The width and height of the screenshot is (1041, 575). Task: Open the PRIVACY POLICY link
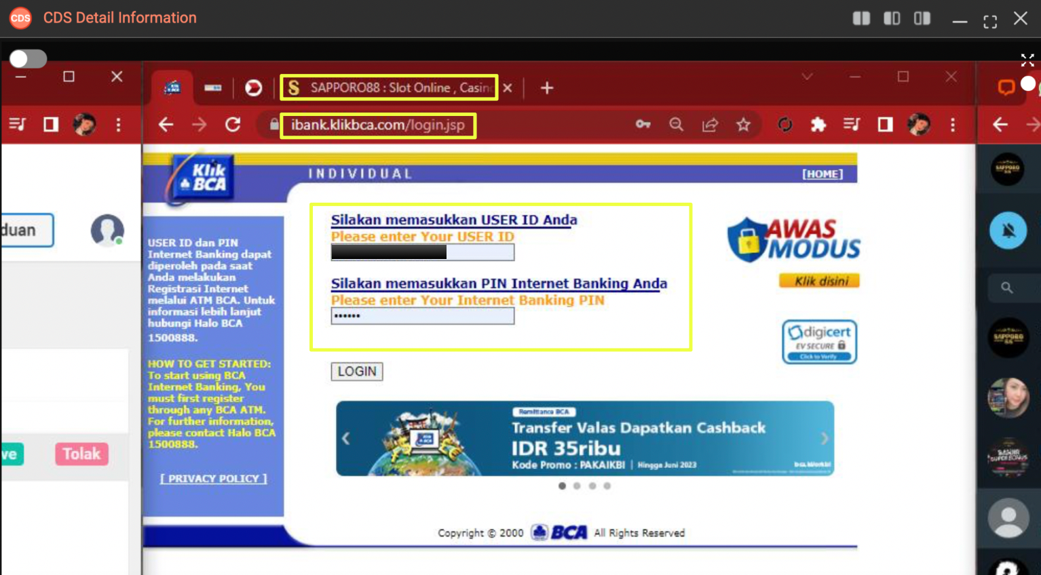214,479
